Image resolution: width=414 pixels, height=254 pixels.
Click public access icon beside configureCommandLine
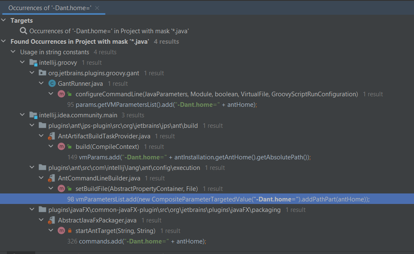click(69, 94)
